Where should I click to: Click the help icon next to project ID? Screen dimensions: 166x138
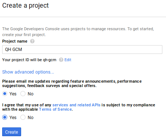[61, 60]
